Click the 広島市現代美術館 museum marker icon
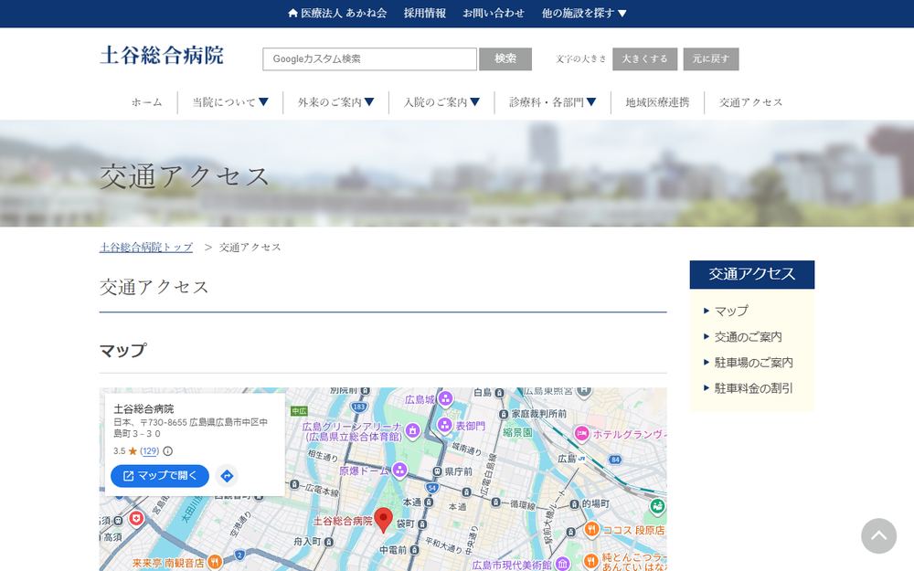 click(562, 564)
